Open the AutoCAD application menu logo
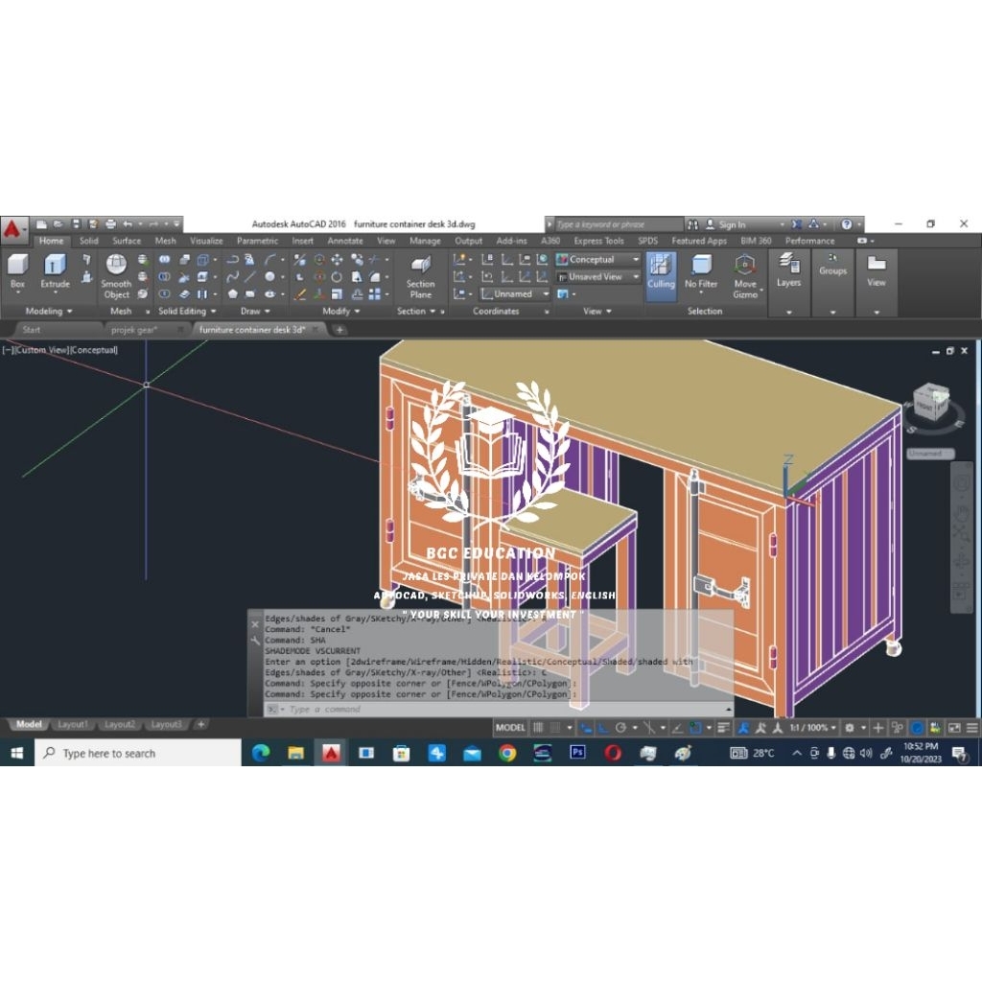This screenshot has height=982, width=982. click(13, 230)
